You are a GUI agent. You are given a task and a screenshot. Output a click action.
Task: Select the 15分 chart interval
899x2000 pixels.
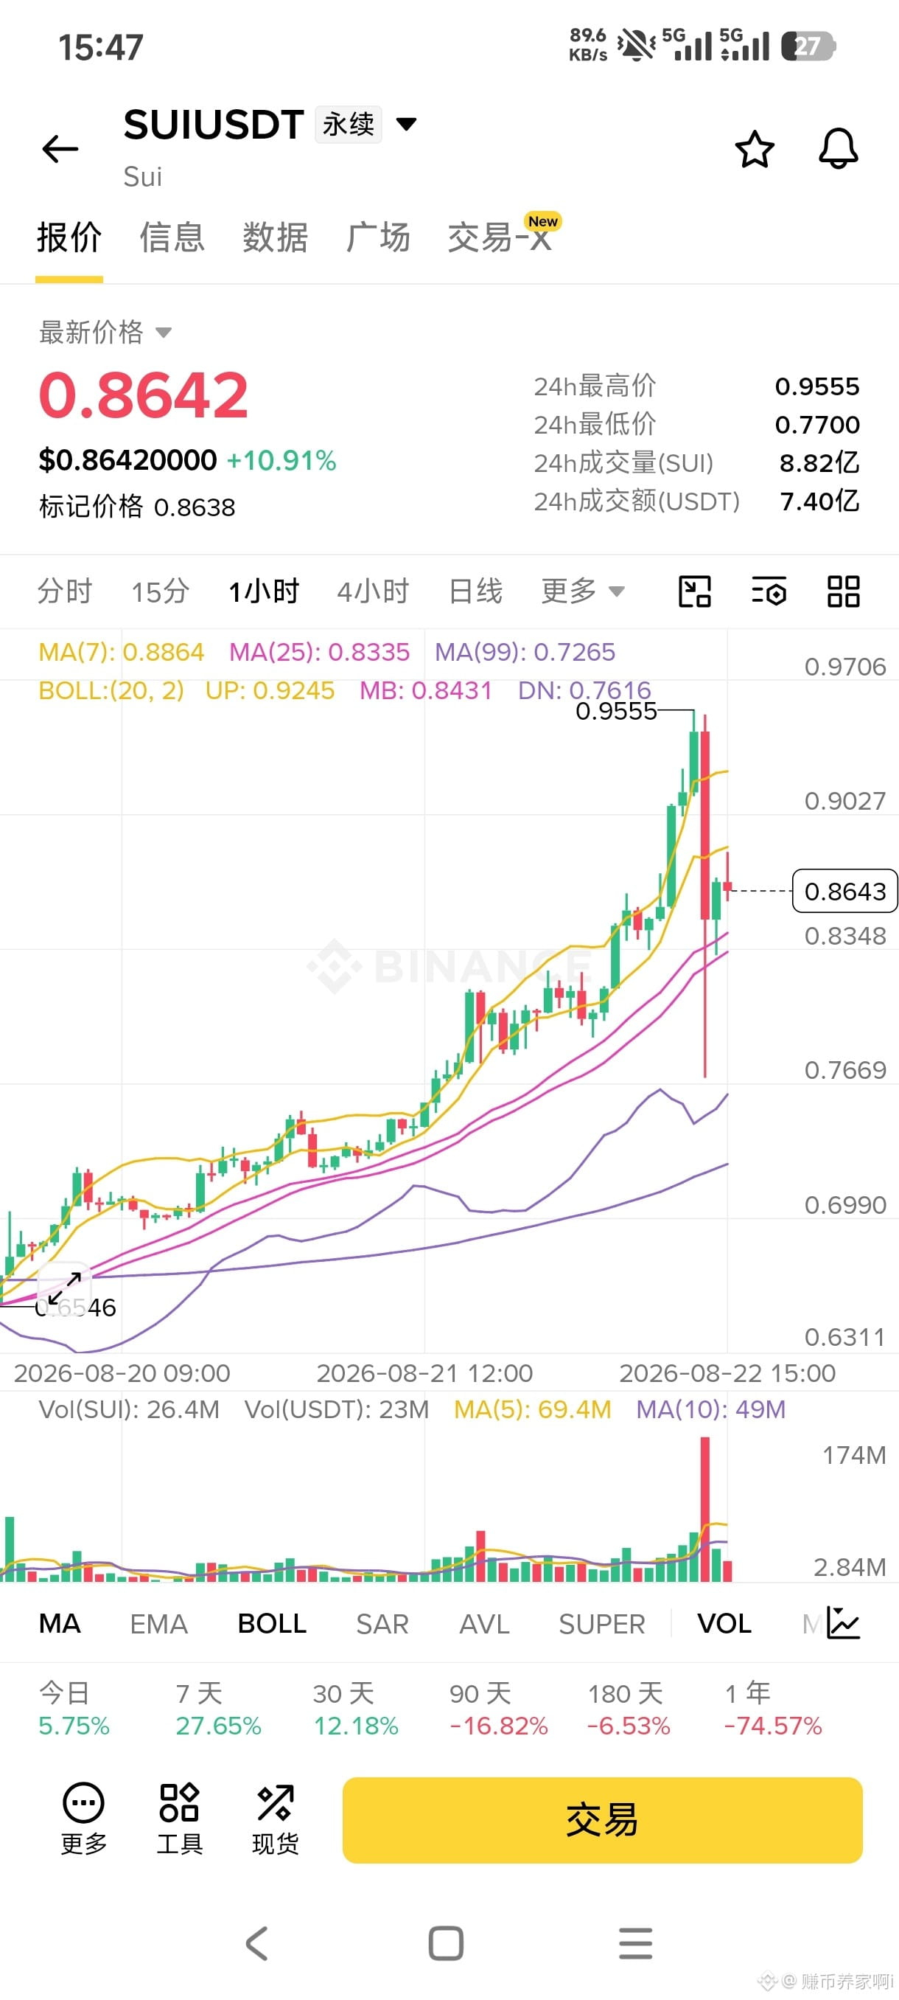click(161, 591)
